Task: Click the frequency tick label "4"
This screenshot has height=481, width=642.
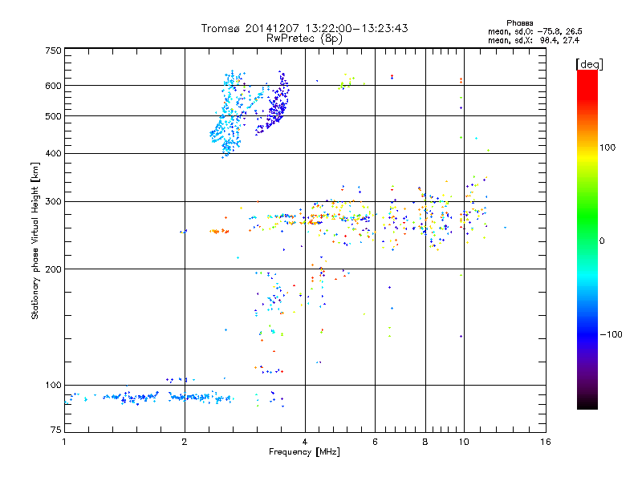Action: click(305, 442)
